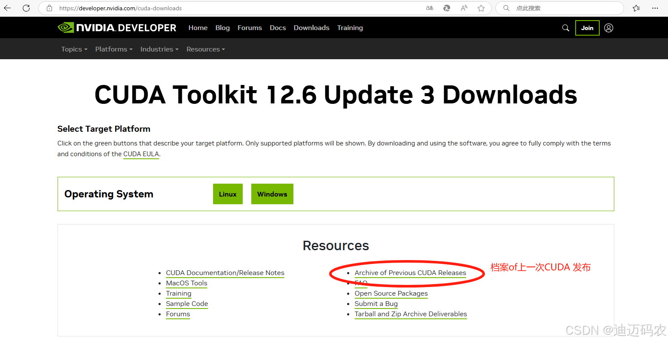Open Home in the NVIDIA nav
The width and height of the screenshot is (668, 342).
tap(198, 28)
